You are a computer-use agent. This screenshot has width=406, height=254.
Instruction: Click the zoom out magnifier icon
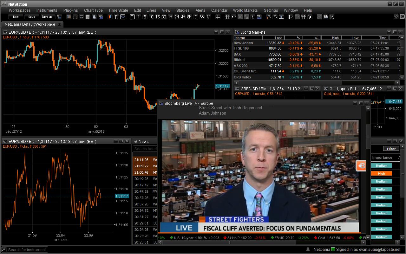pyautogui.click(x=275, y=17)
